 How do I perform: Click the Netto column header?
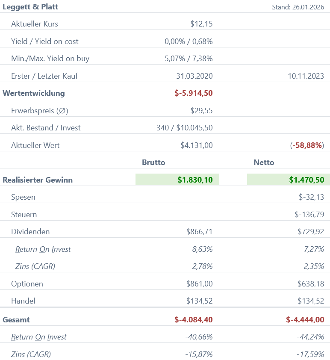[x=264, y=162]
